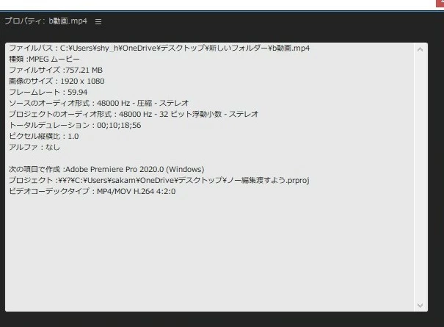444x327 pixels.
Task: Select the プロパティ: b動画.mp4 panel tab
Action: coord(46,21)
